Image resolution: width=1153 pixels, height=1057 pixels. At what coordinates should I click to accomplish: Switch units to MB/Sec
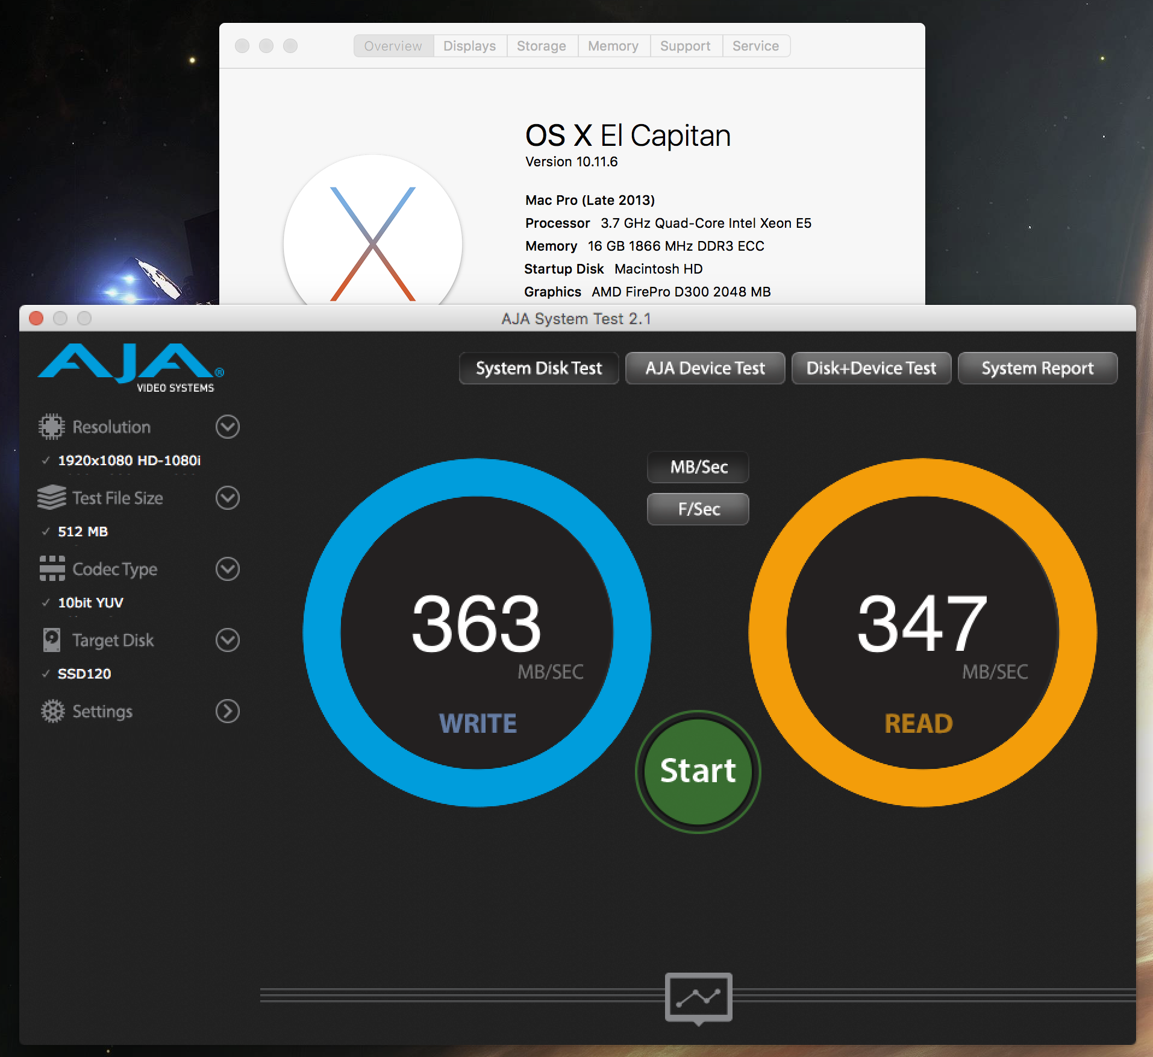[x=698, y=467]
